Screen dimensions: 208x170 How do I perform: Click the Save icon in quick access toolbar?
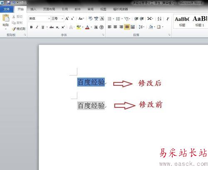point(9,2)
